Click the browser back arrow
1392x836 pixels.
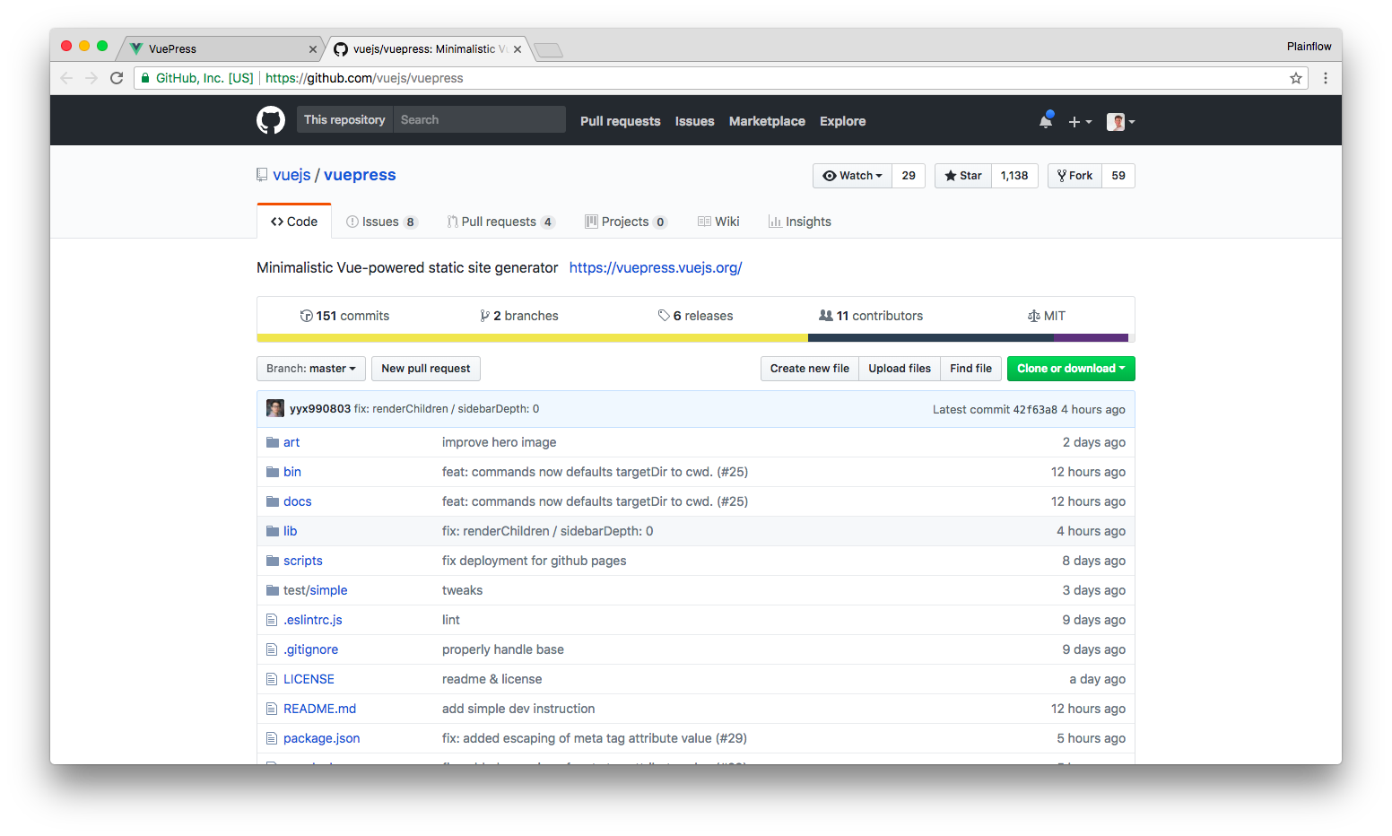[66, 78]
